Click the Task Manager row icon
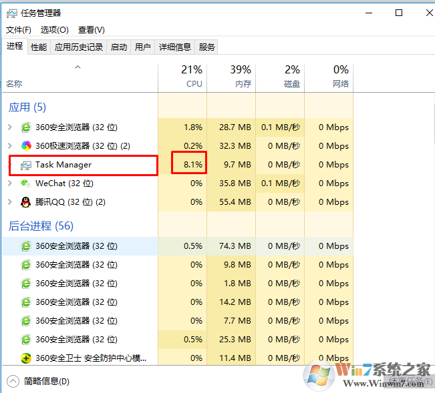Image resolution: width=435 pixels, height=393 pixels. (x=26, y=165)
